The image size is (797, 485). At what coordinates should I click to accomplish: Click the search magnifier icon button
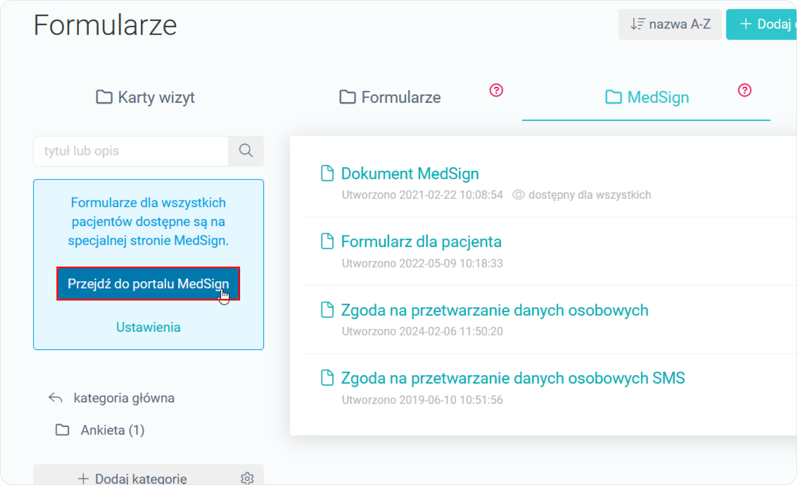point(246,151)
